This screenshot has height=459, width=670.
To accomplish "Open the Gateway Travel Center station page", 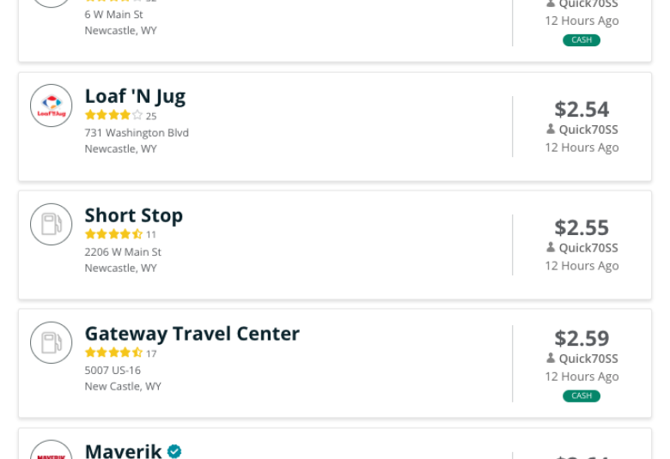I will point(192,334).
